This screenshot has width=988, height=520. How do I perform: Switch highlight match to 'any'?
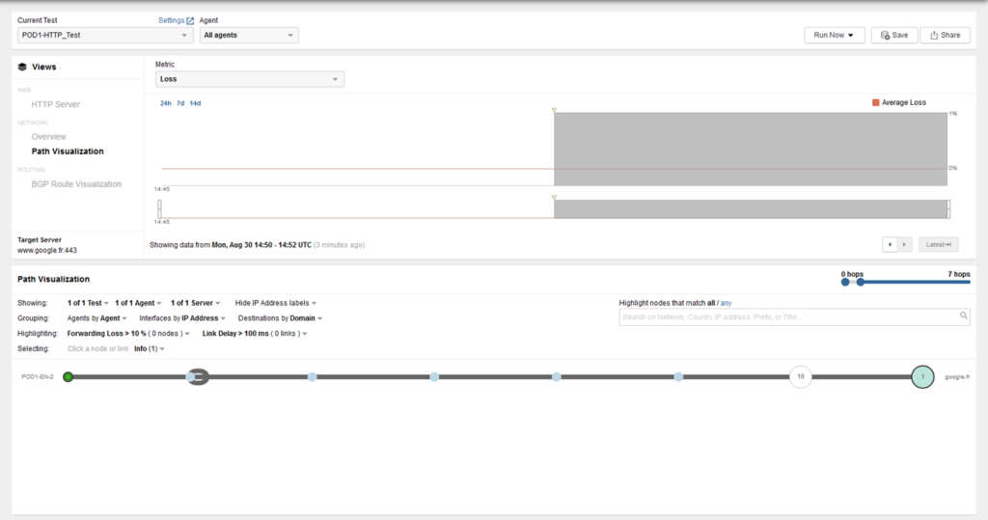pyautogui.click(x=725, y=302)
